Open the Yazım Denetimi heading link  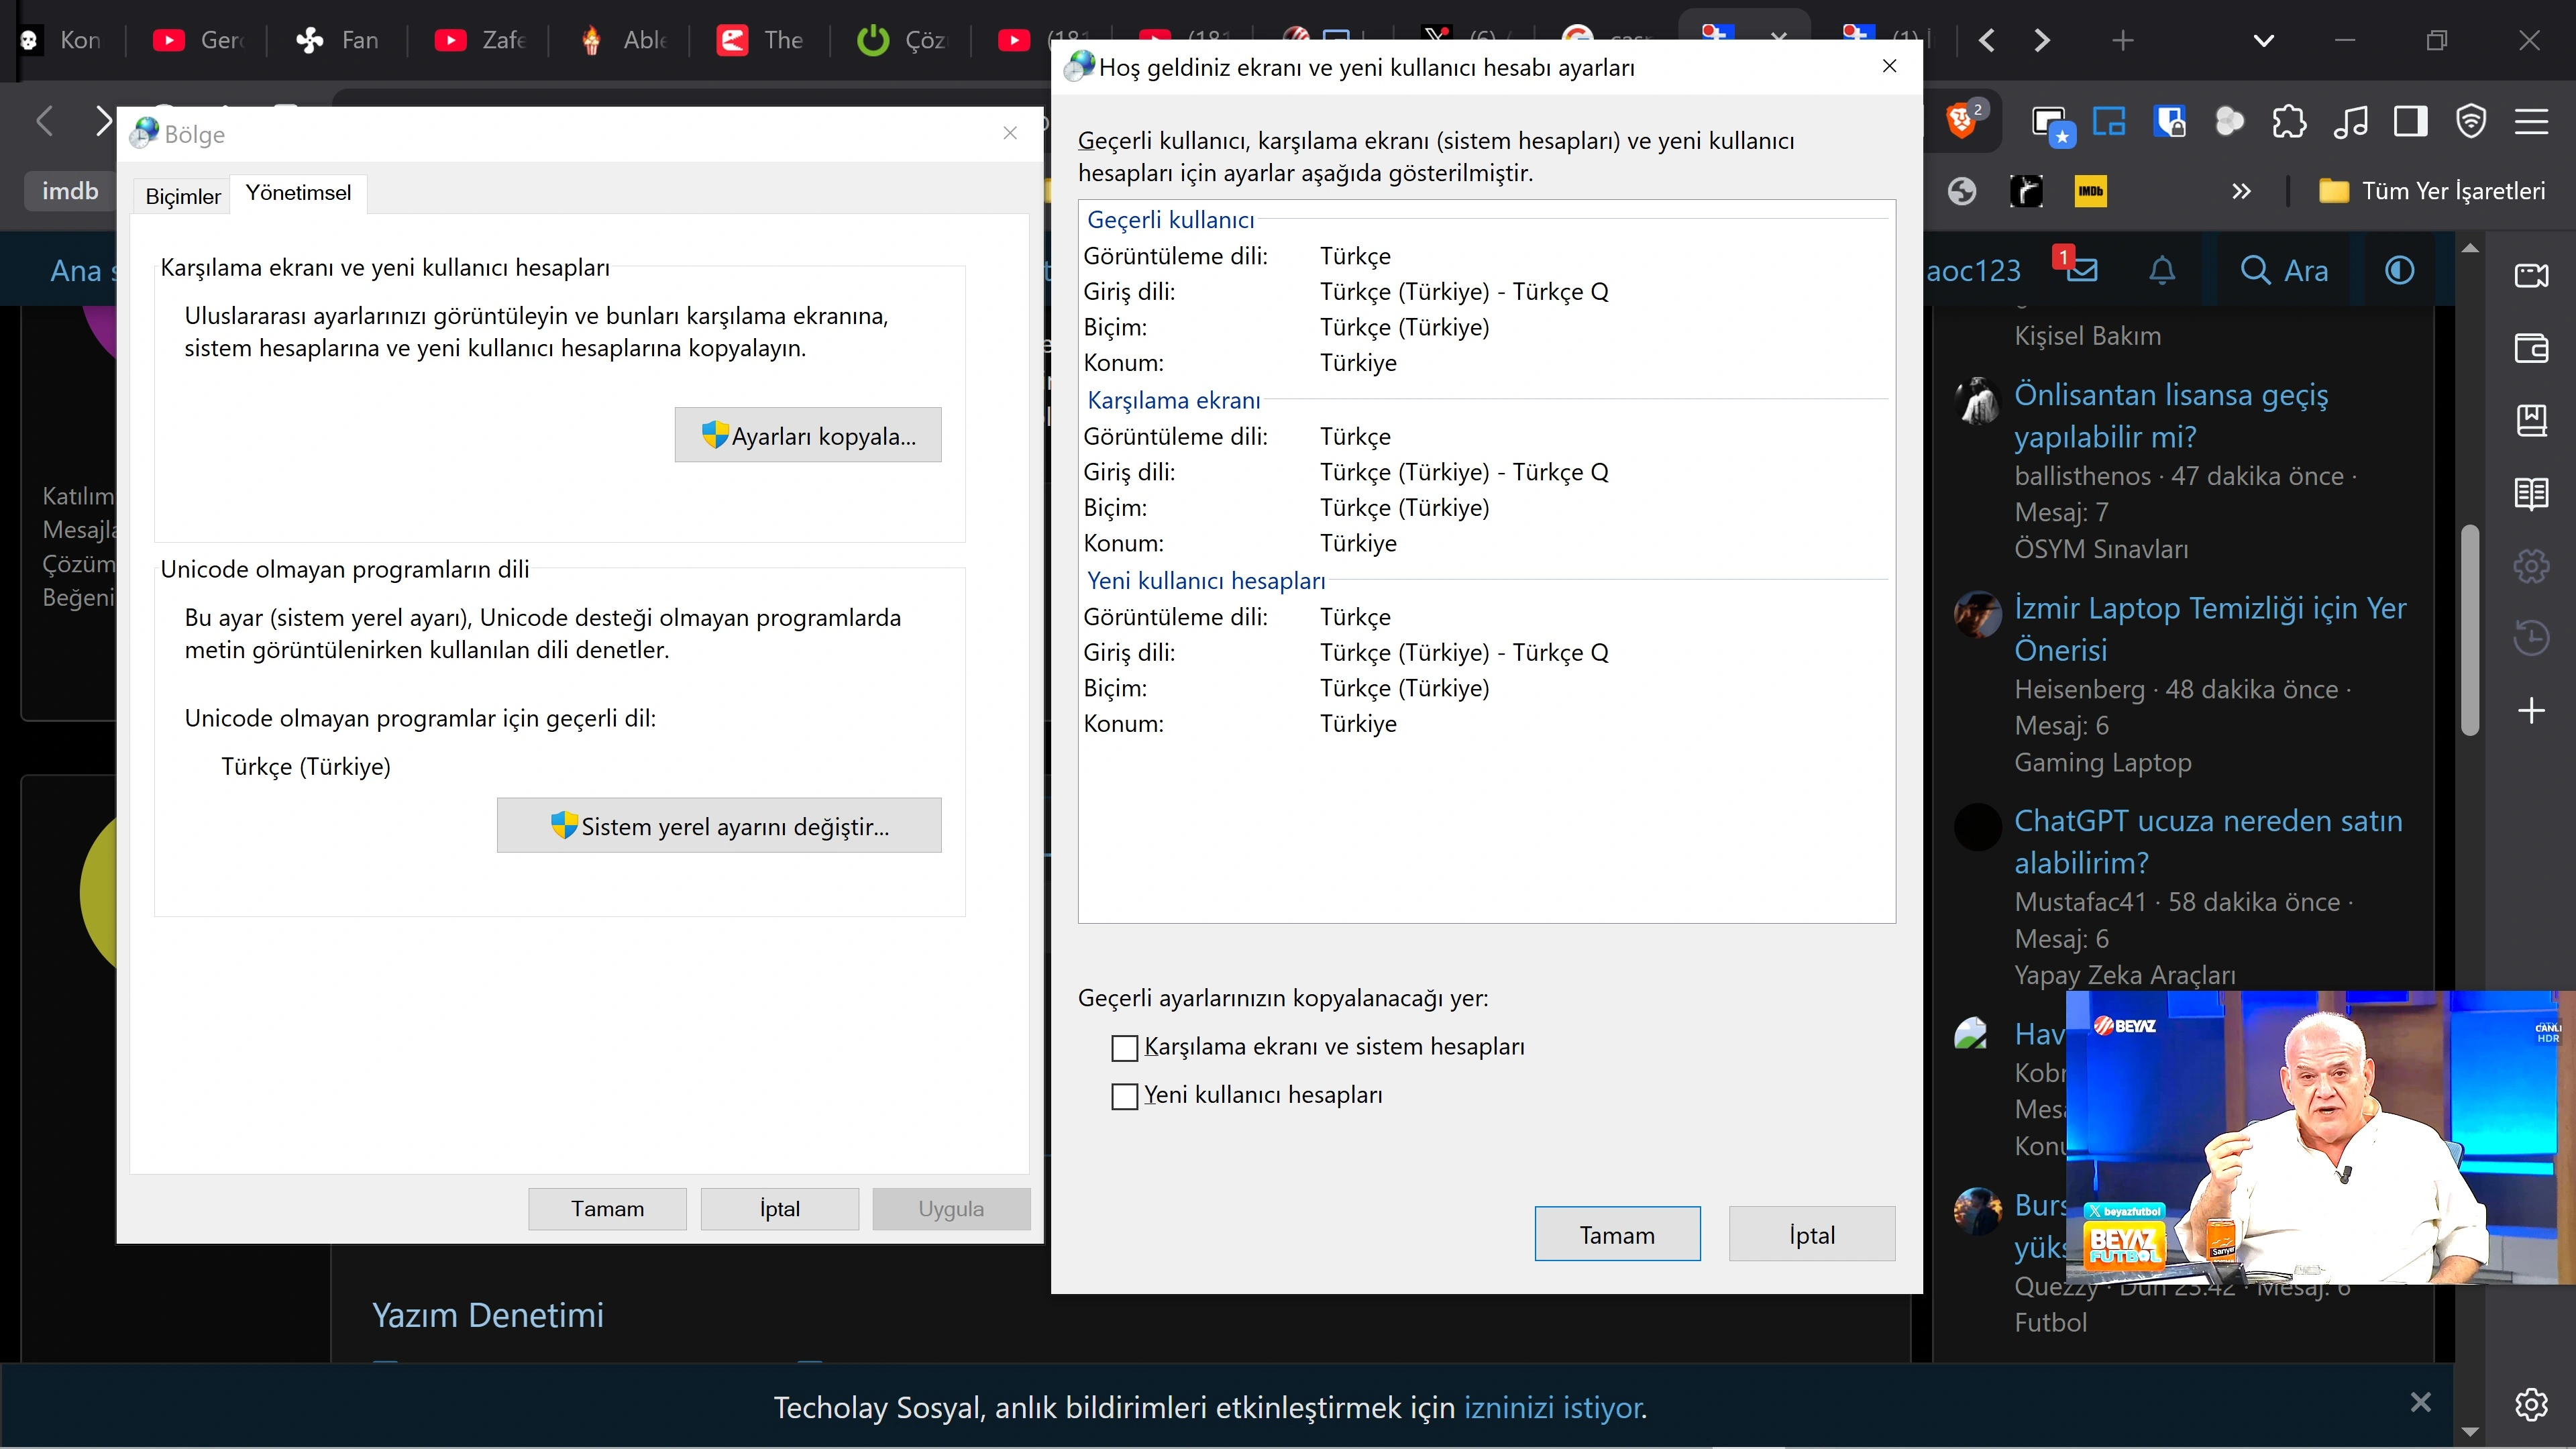tap(488, 1315)
